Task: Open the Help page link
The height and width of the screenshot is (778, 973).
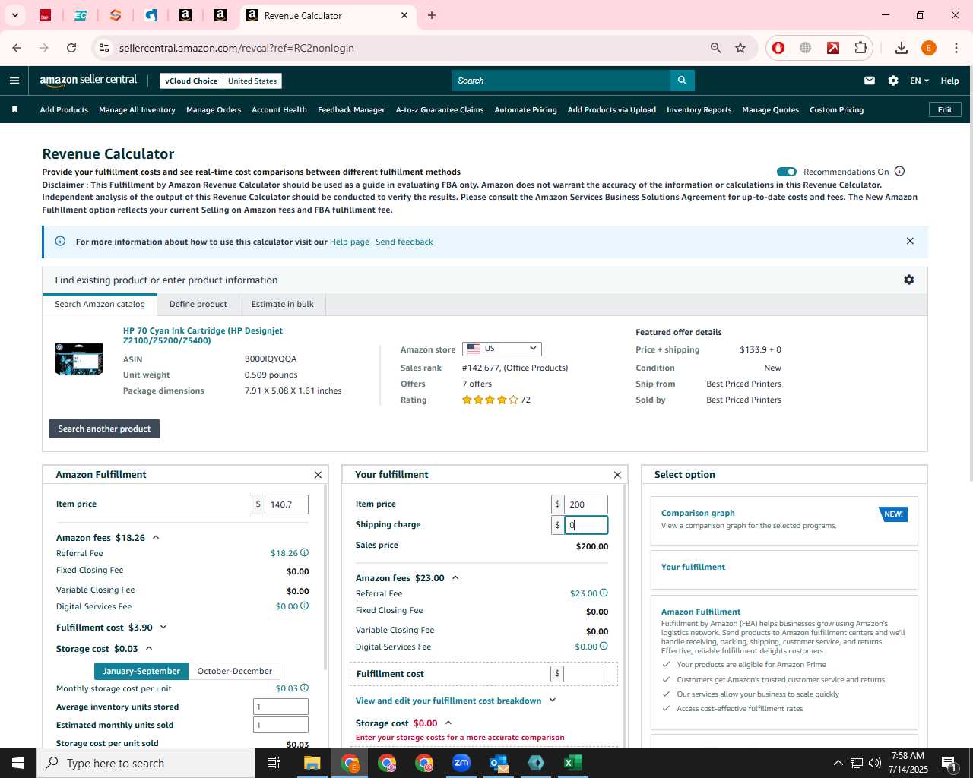Action: click(350, 242)
